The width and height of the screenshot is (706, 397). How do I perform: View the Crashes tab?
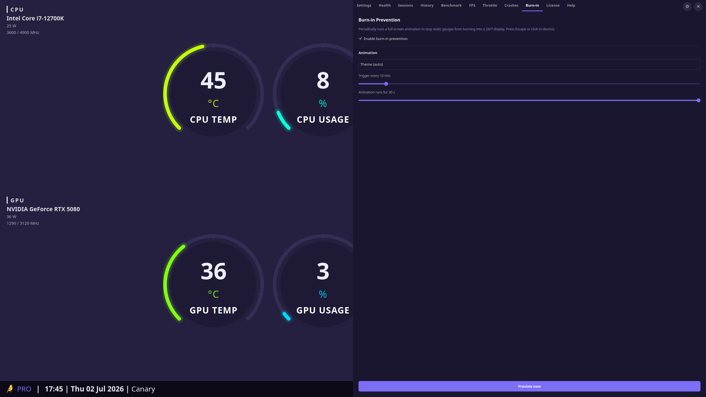511,6
